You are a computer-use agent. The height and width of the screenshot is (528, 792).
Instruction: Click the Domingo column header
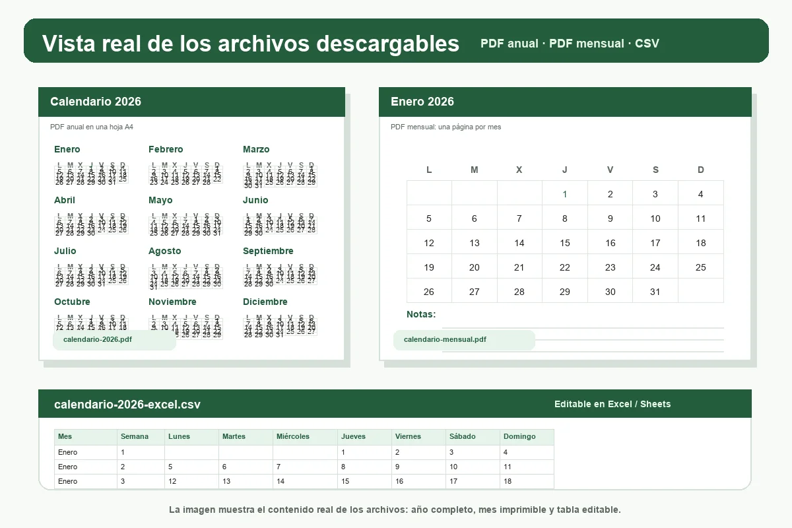click(x=527, y=437)
